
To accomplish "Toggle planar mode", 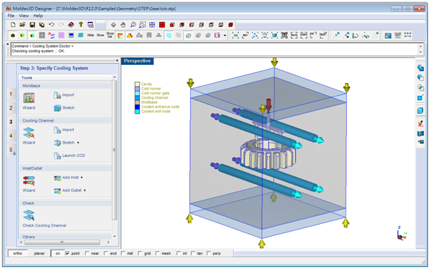I will pos(39,254).
